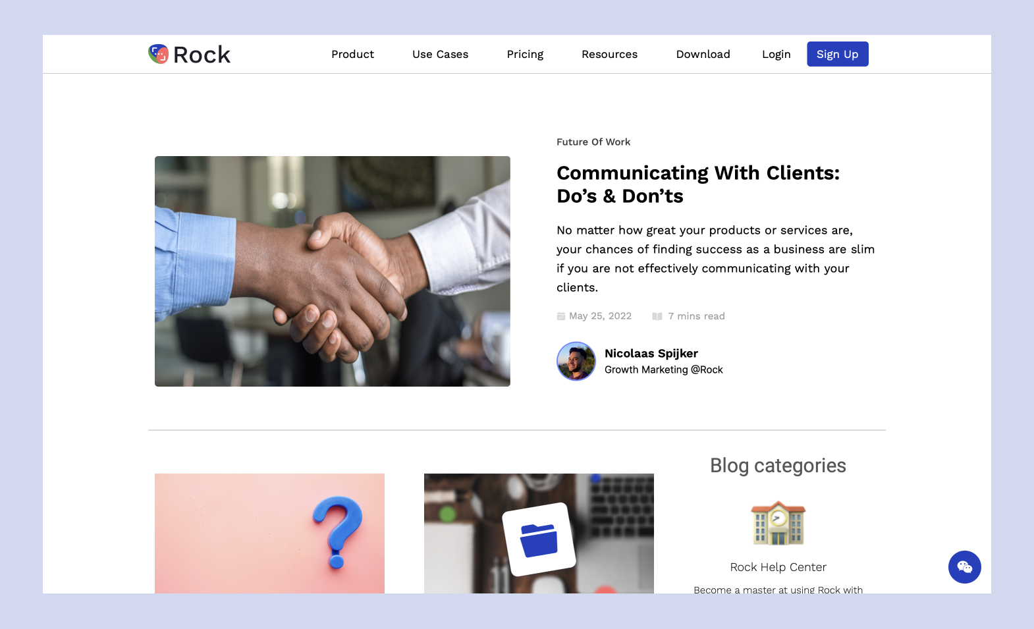Open the Download page

(703, 54)
